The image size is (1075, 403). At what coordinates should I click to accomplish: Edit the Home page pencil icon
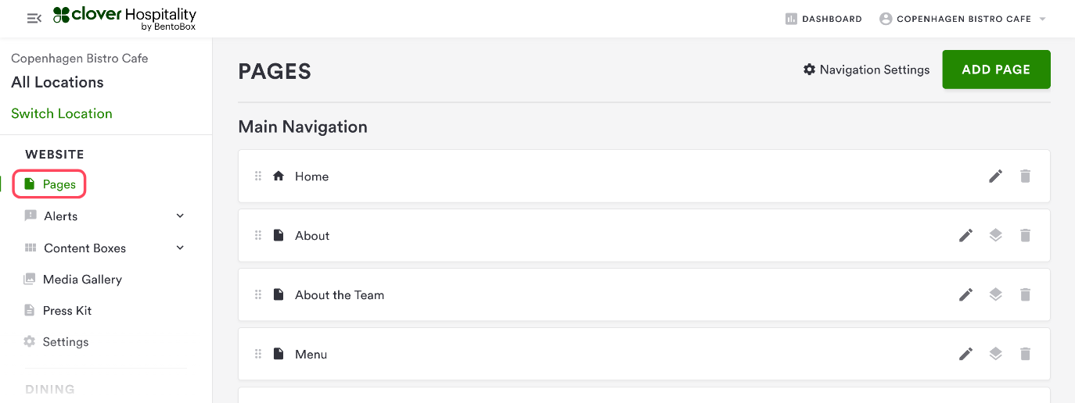coord(995,177)
